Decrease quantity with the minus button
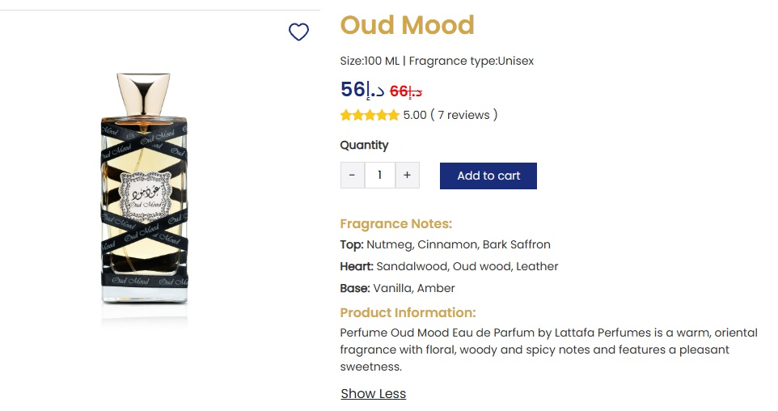Image resolution: width=778 pixels, height=411 pixels. [x=352, y=176]
